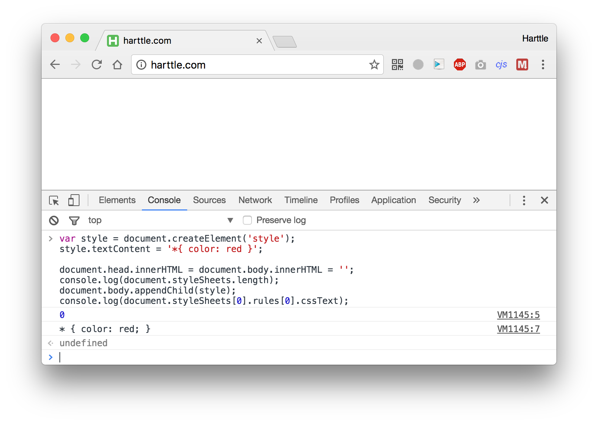Toggle the device toolbar mode
The height and width of the screenshot is (424, 598).
pos(74,200)
